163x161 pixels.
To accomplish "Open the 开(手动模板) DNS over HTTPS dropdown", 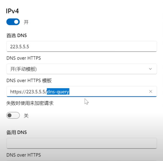I will [81, 69].
